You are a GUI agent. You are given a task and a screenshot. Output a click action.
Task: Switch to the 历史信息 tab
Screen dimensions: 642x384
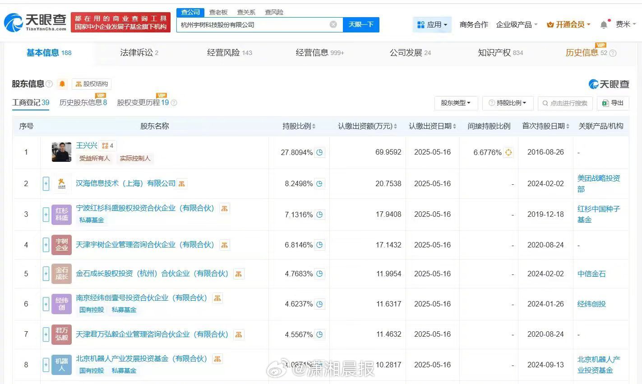tap(586, 53)
